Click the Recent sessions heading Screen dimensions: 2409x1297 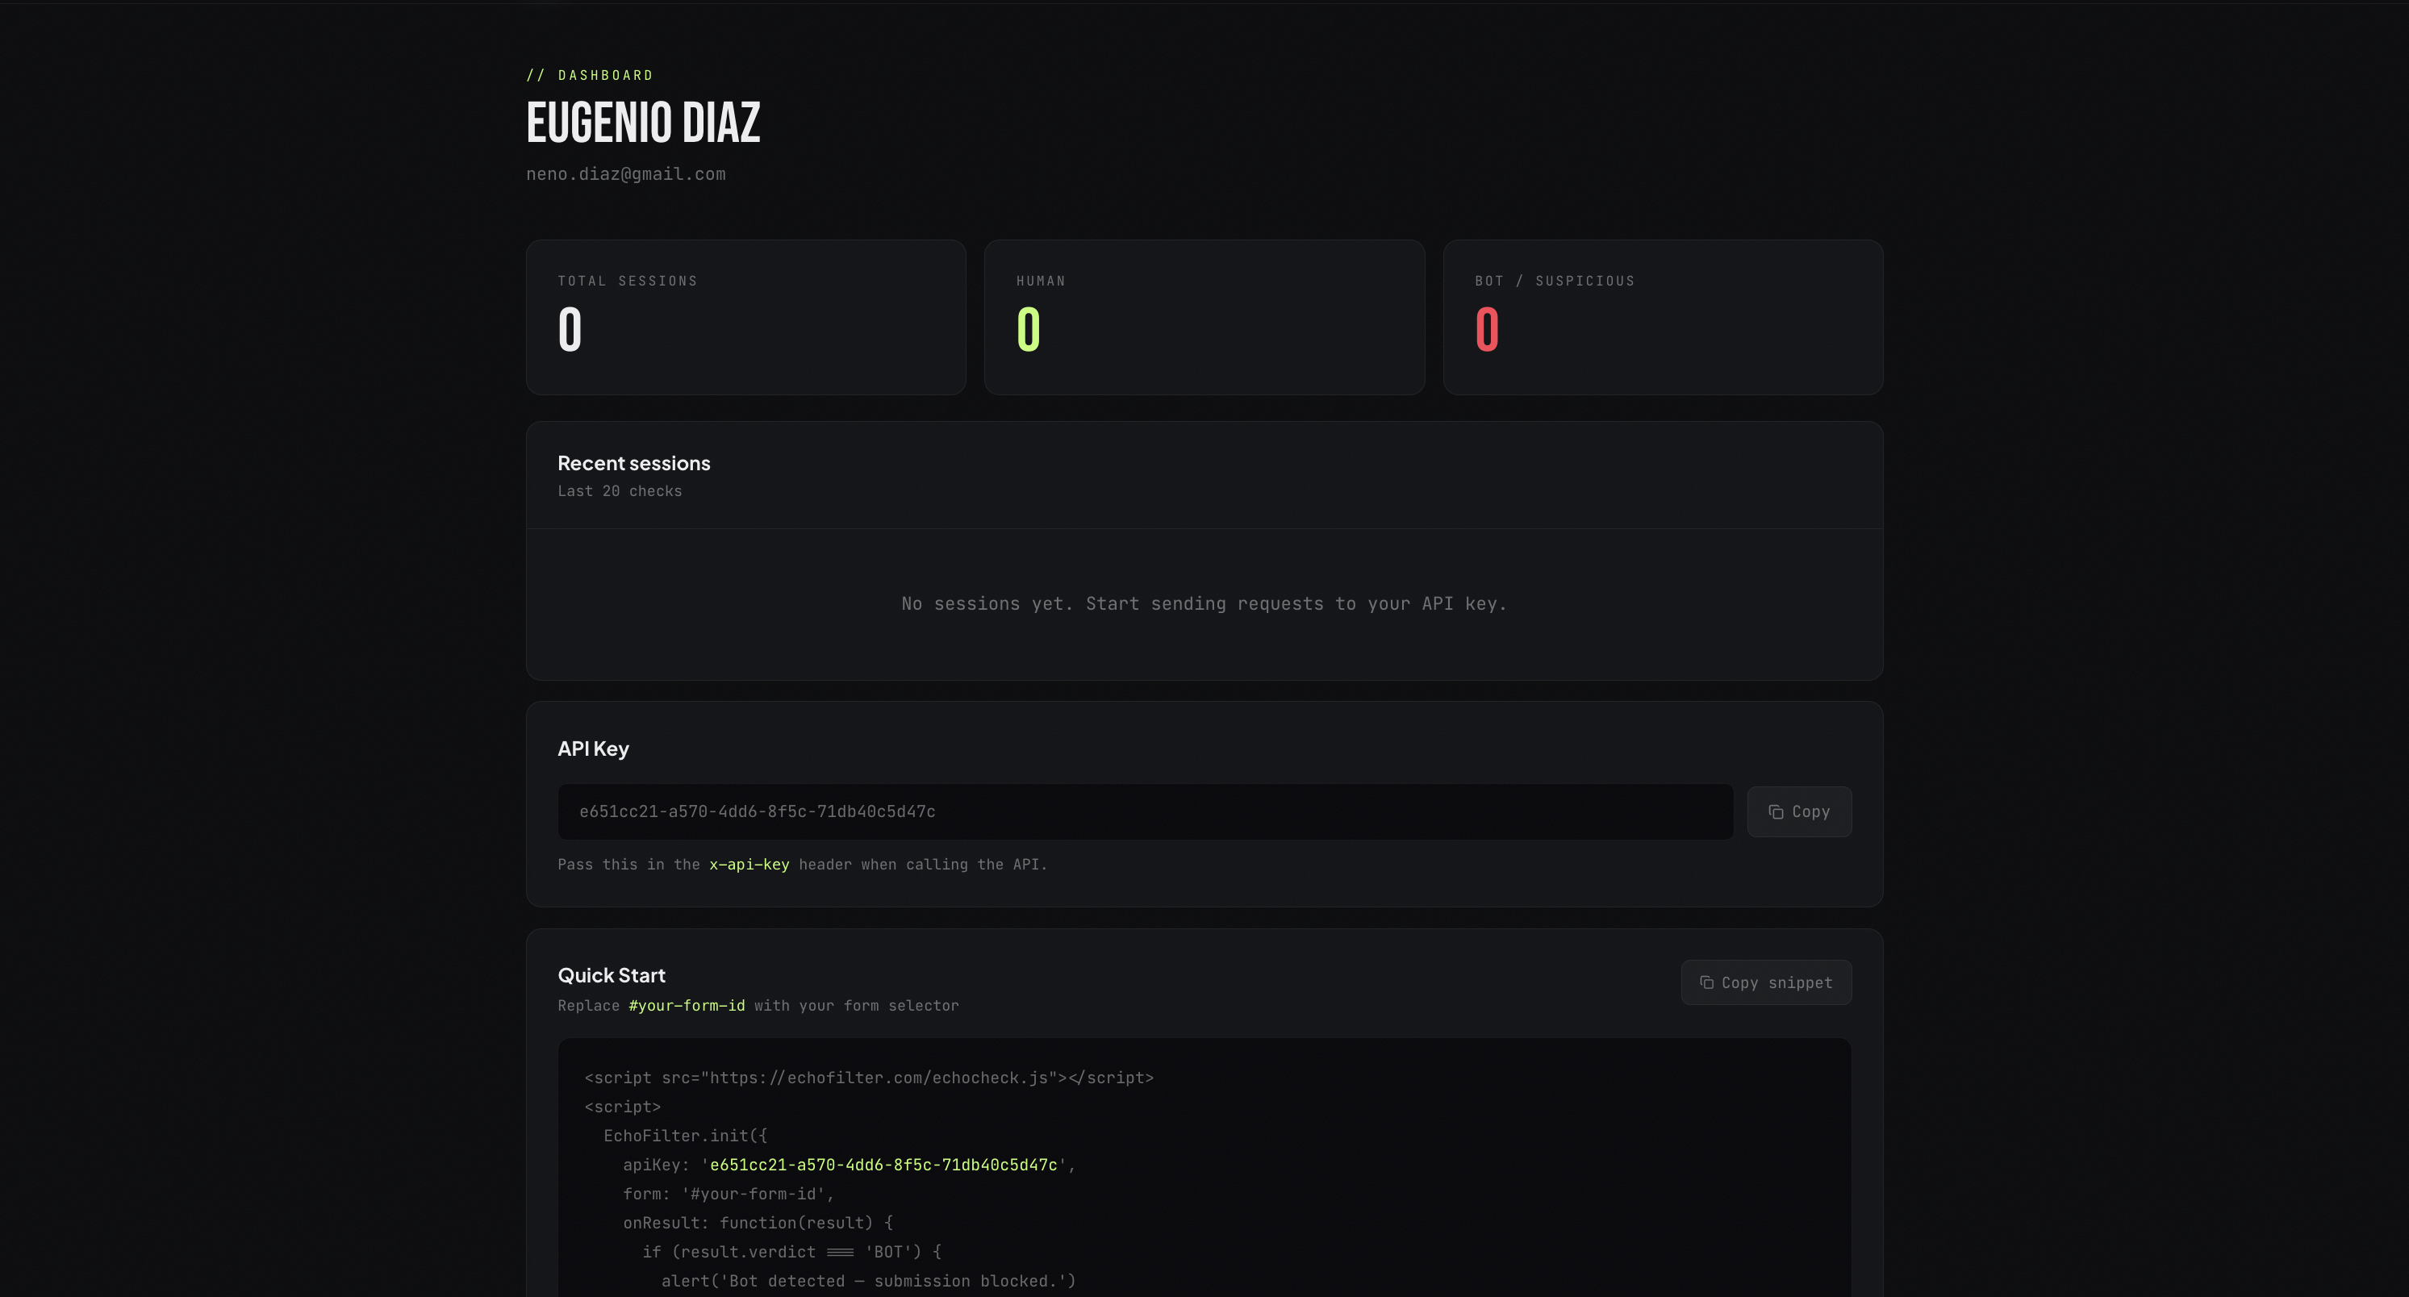pos(633,463)
